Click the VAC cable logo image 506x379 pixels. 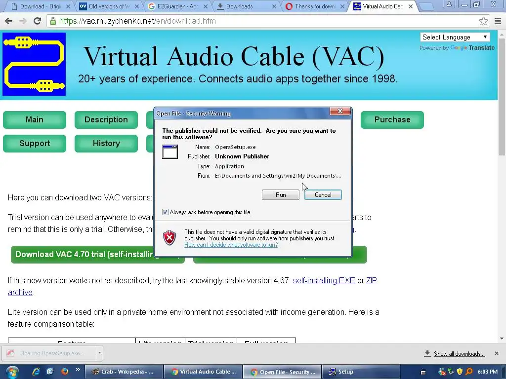click(x=34, y=64)
